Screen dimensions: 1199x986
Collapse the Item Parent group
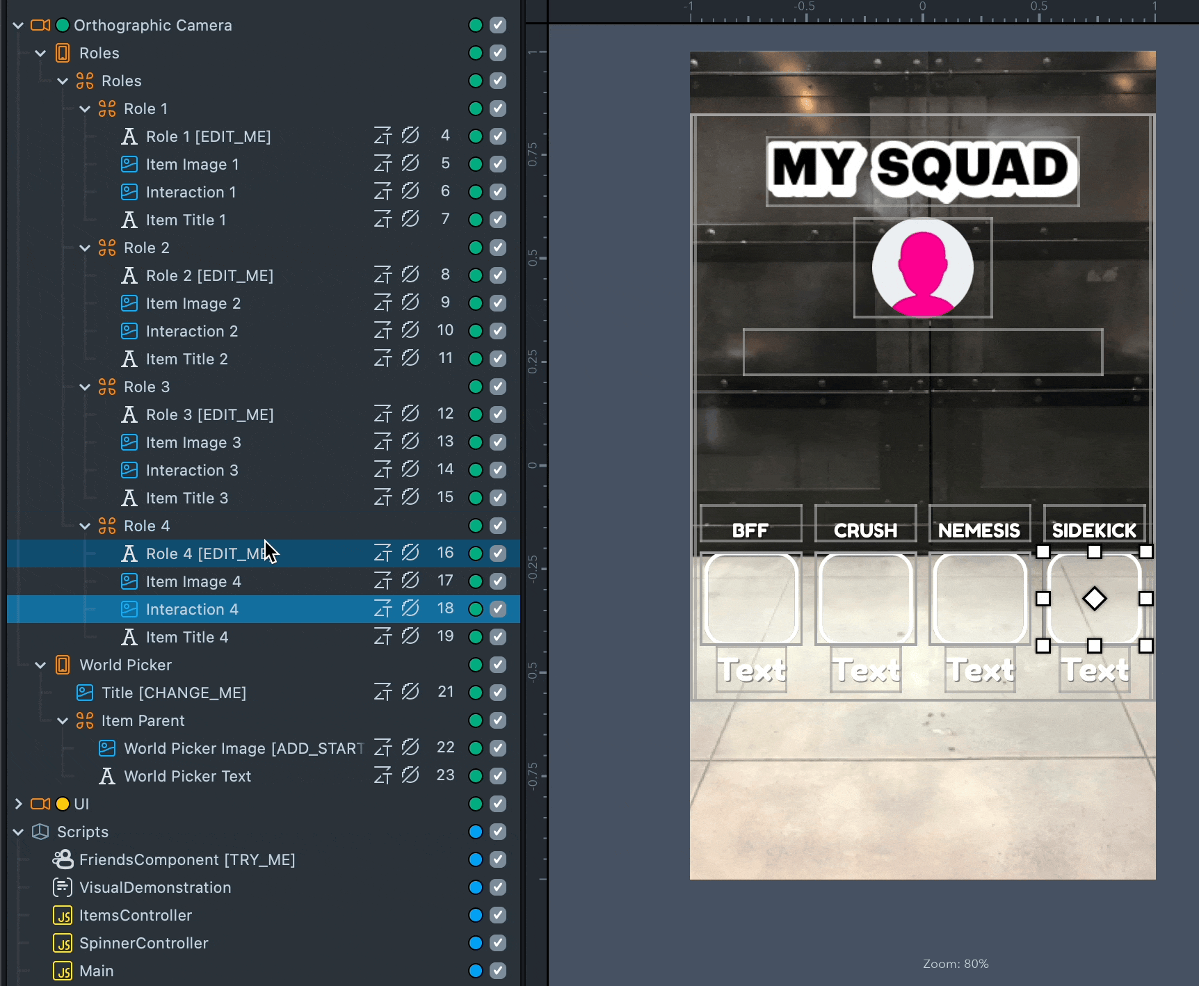click(63, 720)
